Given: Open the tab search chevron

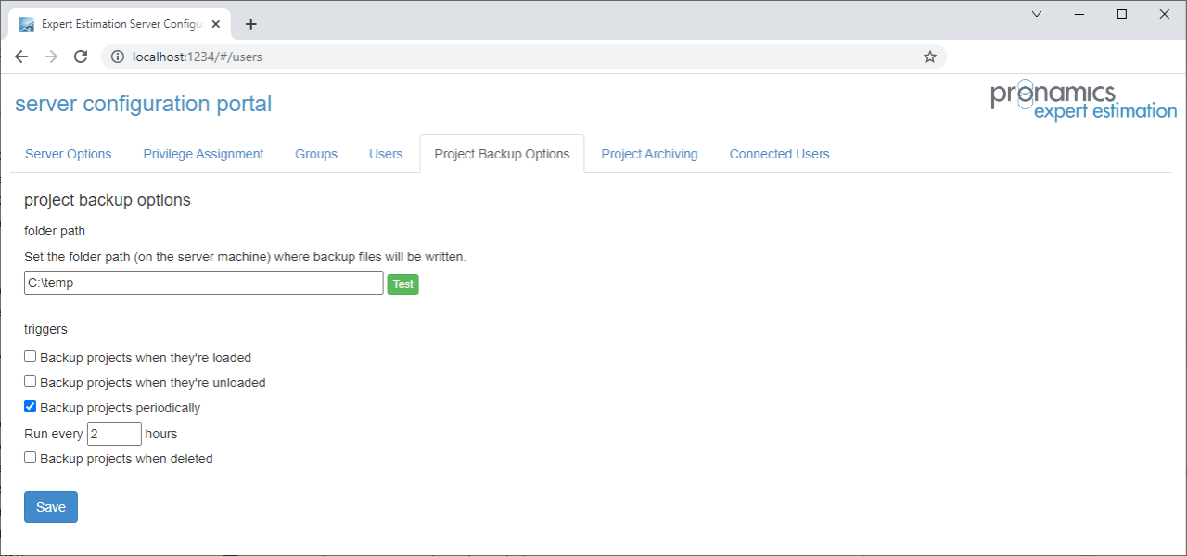Looking at the screenshot, I should pyautogui.click(x=1037, y=14).
